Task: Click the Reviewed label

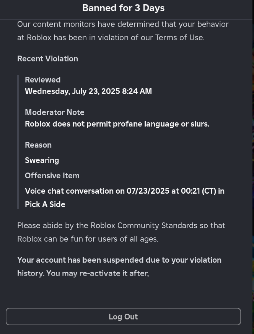Action: click(x=43, y=80)
